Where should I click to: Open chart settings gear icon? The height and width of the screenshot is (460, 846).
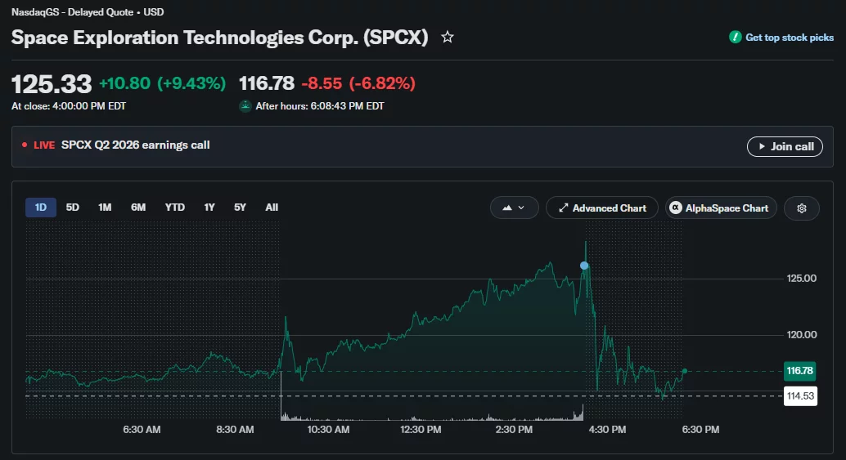(802, 208)
